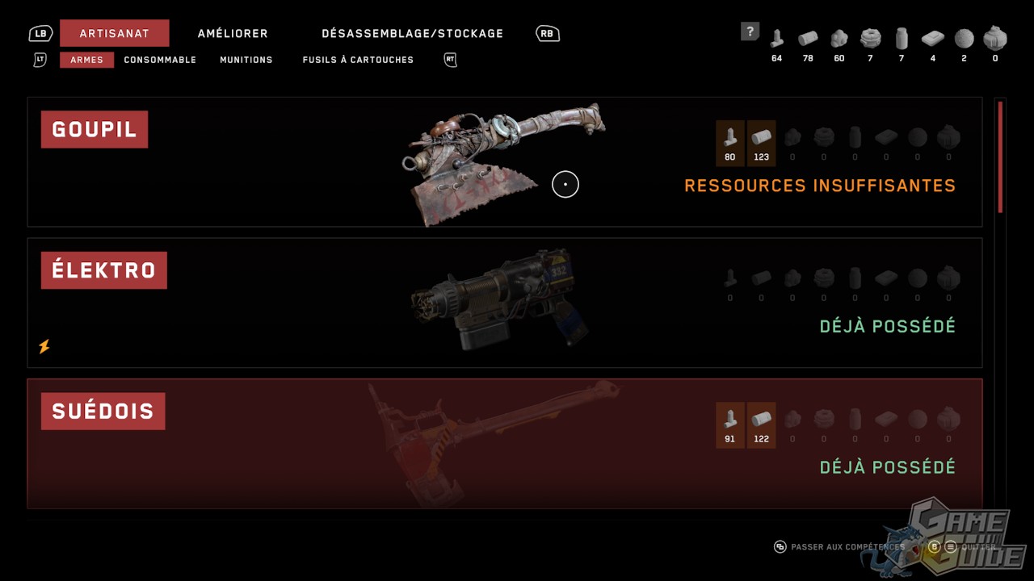Screen dimensions: 1034x581
Task: Select the Consommable sub-tab
Action: point(160,60)
